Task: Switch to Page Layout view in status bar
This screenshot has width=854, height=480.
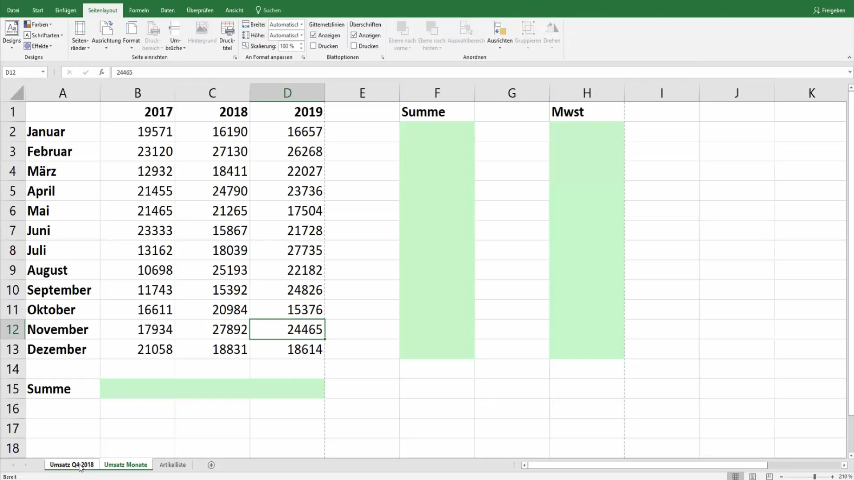Action: [753, 476]
